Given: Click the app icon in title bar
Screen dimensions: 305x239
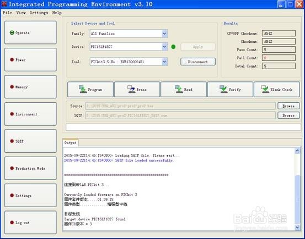Looking at the screenshot, I should click(x=4, y=4).
